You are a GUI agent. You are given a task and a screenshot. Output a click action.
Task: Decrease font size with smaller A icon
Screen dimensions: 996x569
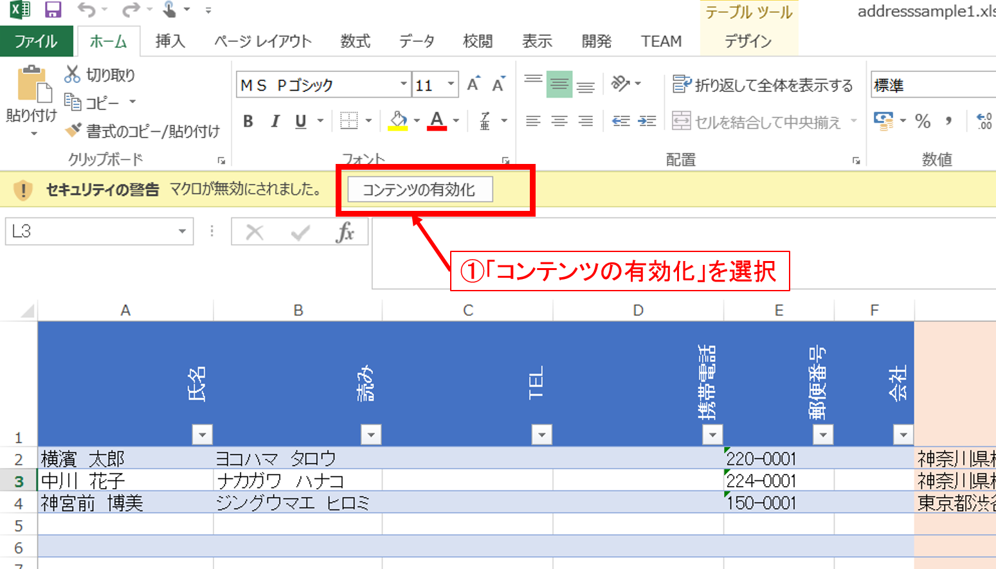[498, 84]
